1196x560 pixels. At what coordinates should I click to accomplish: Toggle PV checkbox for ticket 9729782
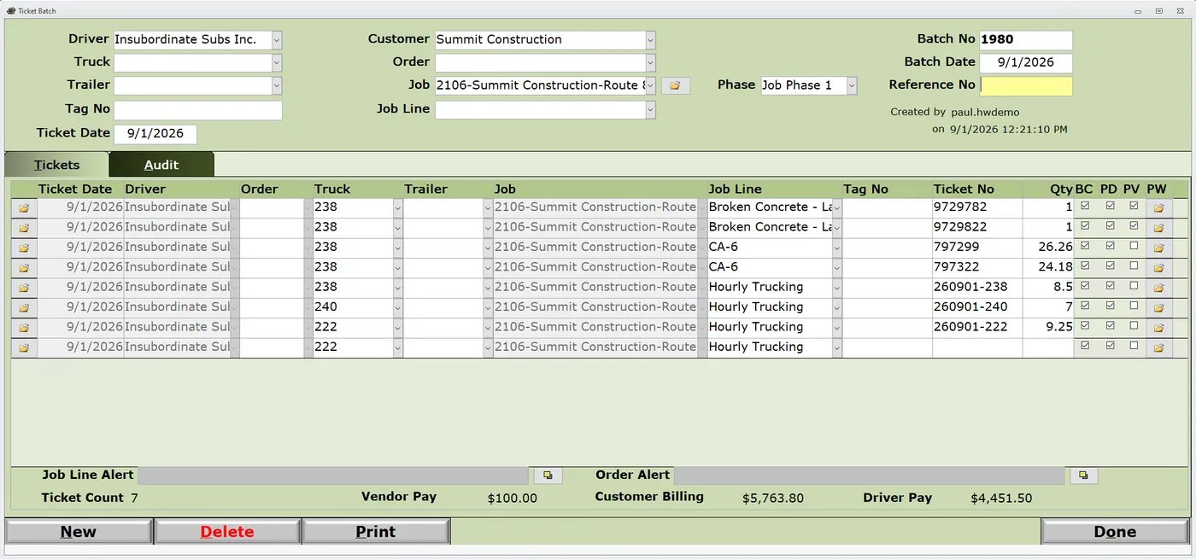coord(1133,206)
